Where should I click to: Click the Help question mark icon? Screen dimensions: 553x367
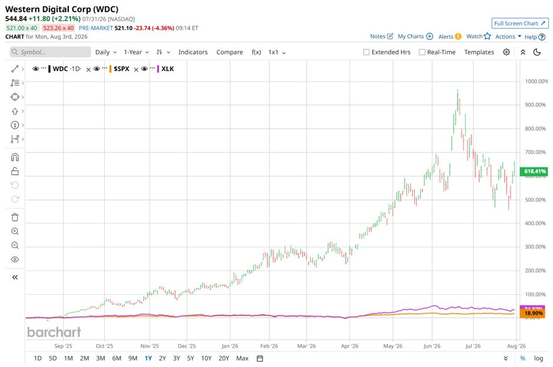(x=542, y=37)
